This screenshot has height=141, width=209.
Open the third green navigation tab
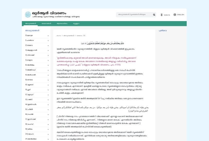(62, 23)
